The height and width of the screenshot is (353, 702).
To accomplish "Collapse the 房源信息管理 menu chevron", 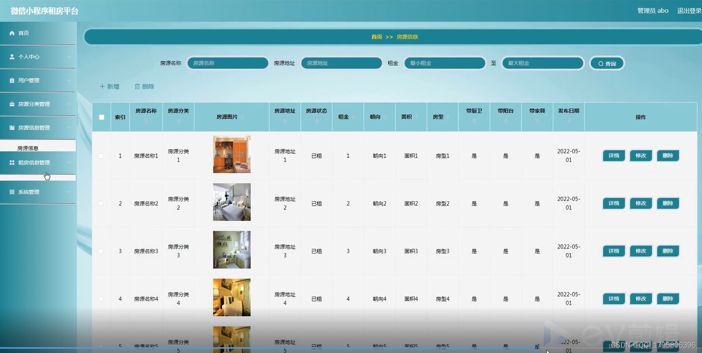I will (x=69, y=128).
